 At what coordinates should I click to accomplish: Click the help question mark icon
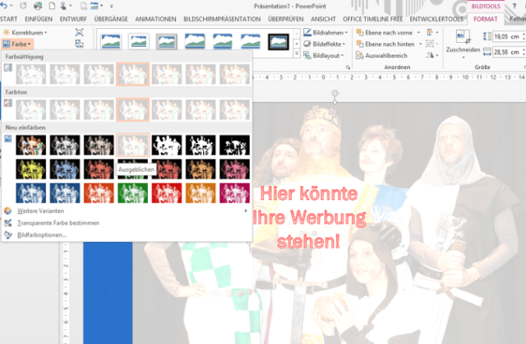[514, 6]
